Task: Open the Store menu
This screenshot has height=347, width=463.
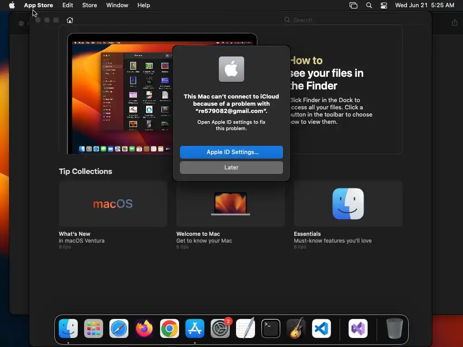Action: coord(90,5)
